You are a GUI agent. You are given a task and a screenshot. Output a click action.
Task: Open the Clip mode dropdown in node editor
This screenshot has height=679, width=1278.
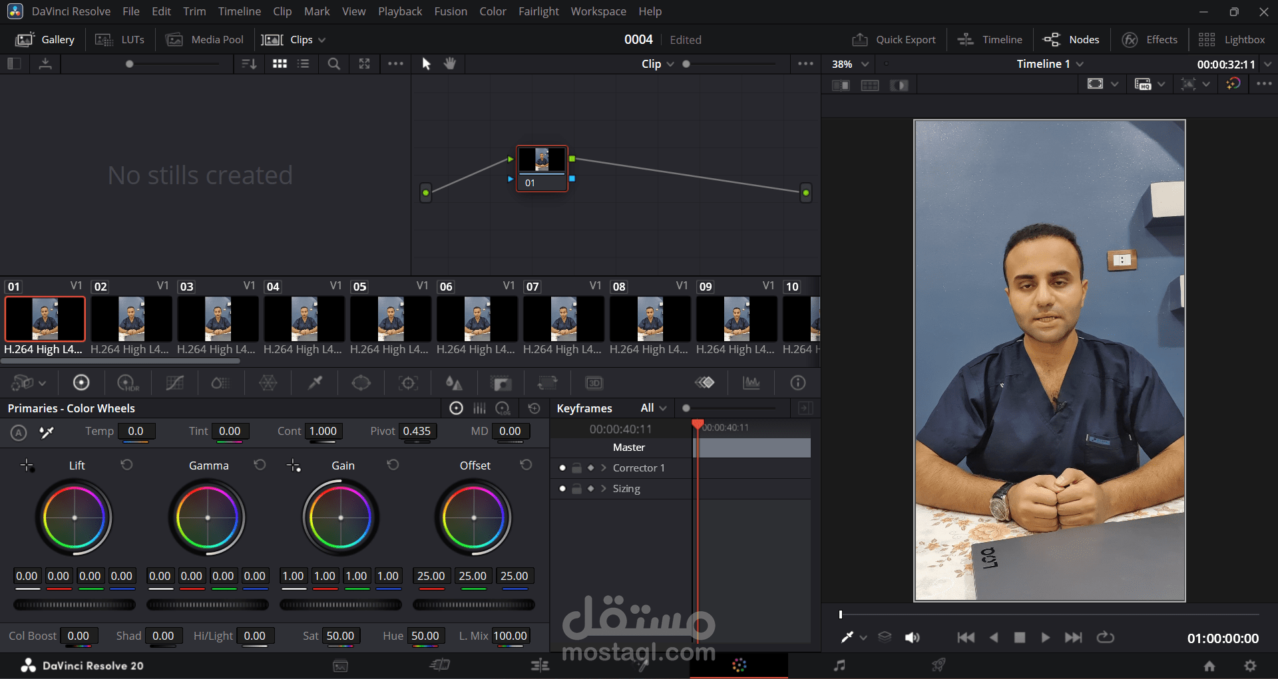tap(670, 64)
